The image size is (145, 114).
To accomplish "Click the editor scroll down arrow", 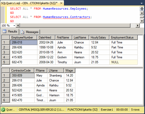I will coord(142,21).
